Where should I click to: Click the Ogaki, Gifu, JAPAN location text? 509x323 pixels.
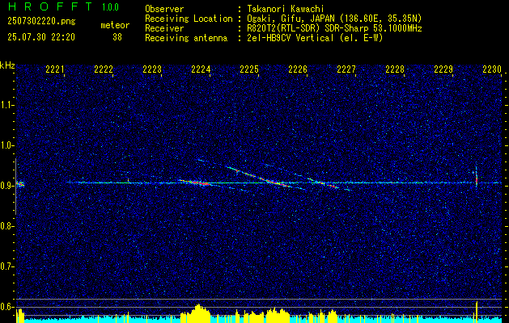[x=334, y=19]
